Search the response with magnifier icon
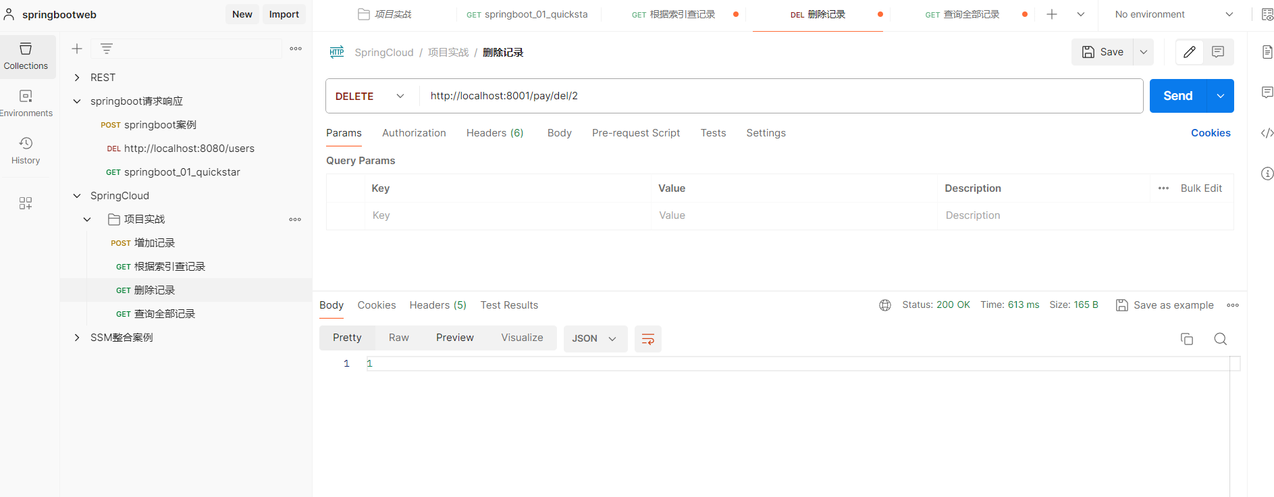Viewport: 1274px width, 497px height. (1221, 339)
